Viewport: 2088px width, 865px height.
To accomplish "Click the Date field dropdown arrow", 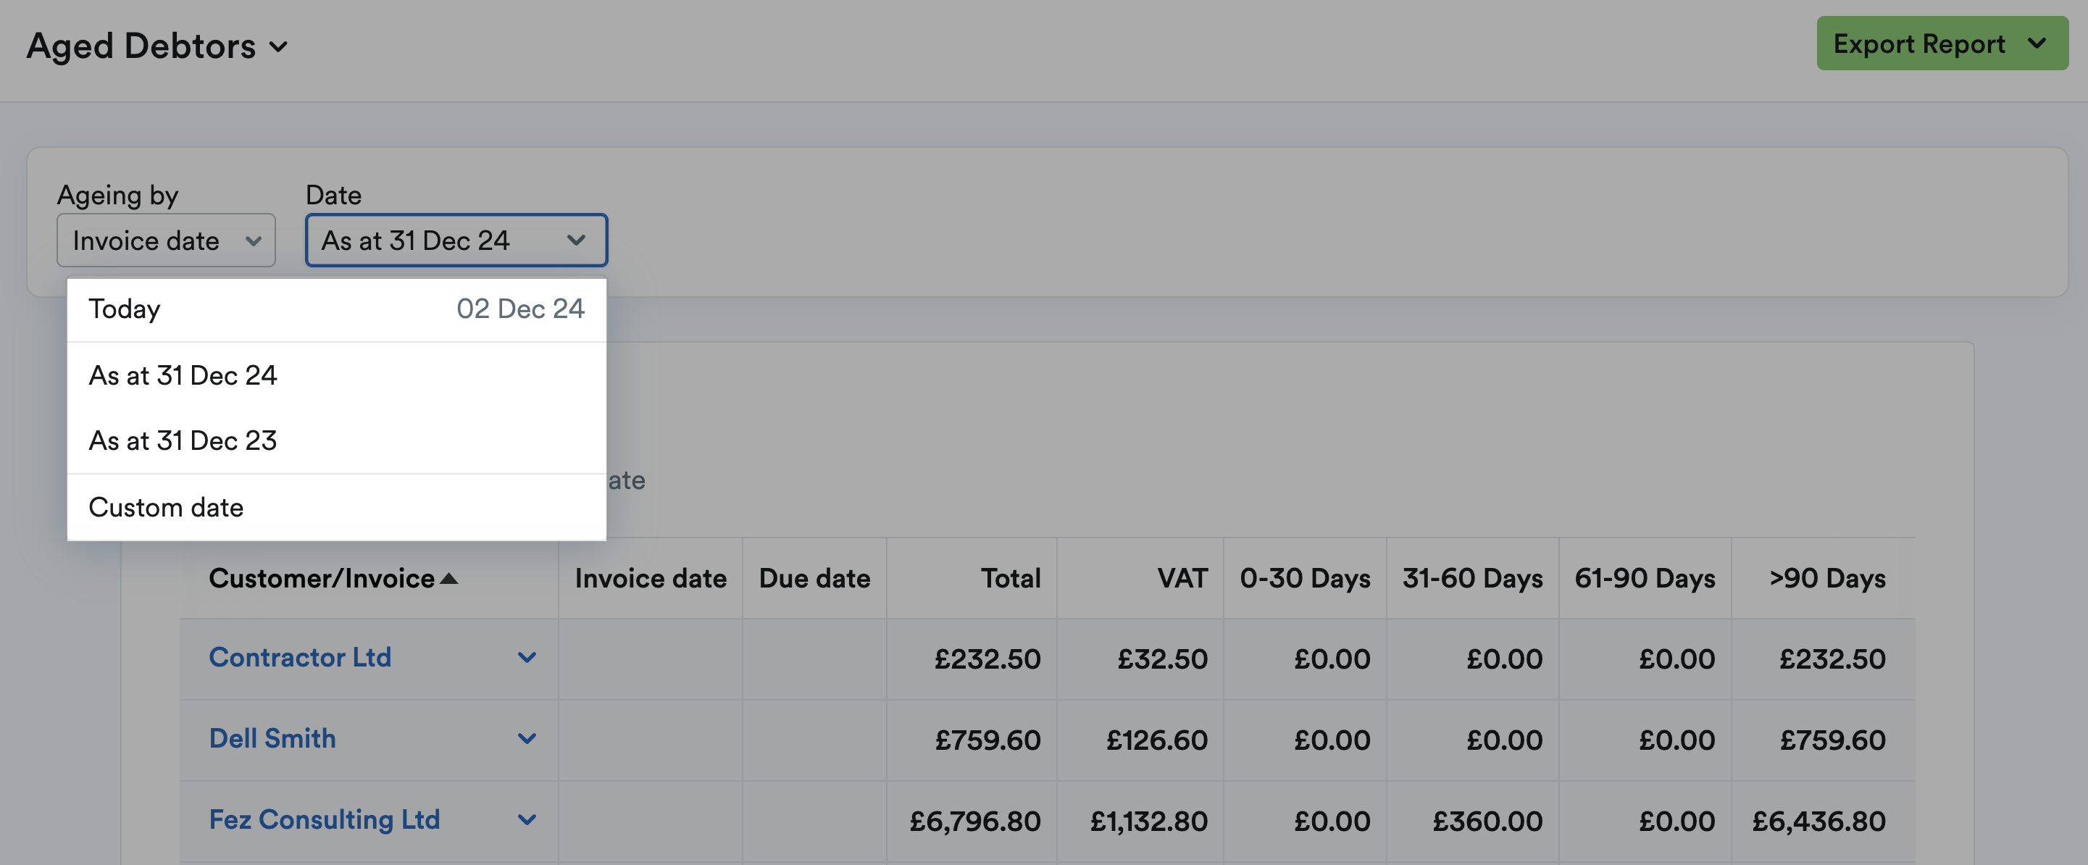I will pyautogui.click(x=576, y=240).
